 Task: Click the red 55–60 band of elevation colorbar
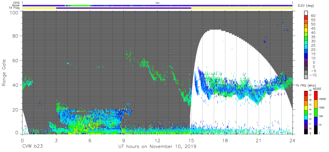pyautogui.click(x=306, y=17)
